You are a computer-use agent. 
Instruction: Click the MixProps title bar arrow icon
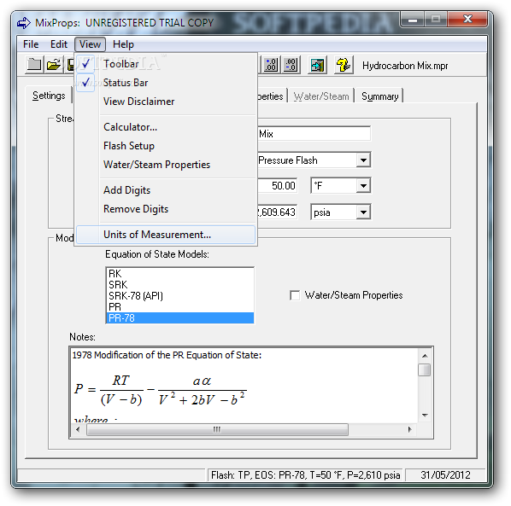click(x=24, y=23)
